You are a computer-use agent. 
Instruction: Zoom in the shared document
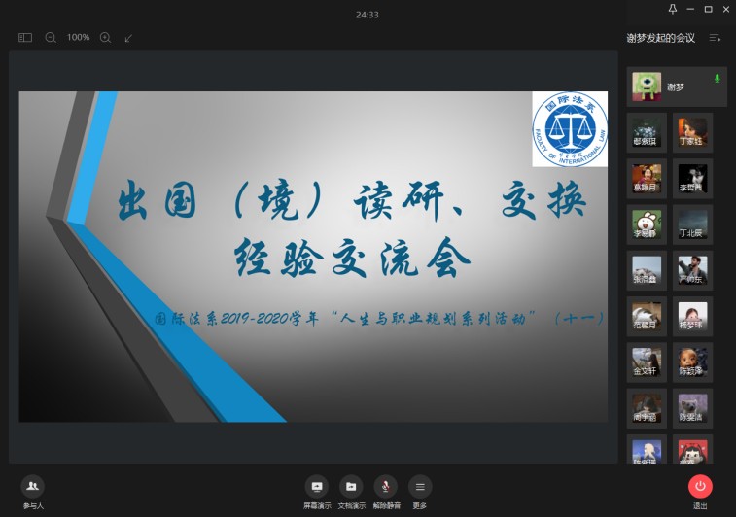[x=105, y=38]
